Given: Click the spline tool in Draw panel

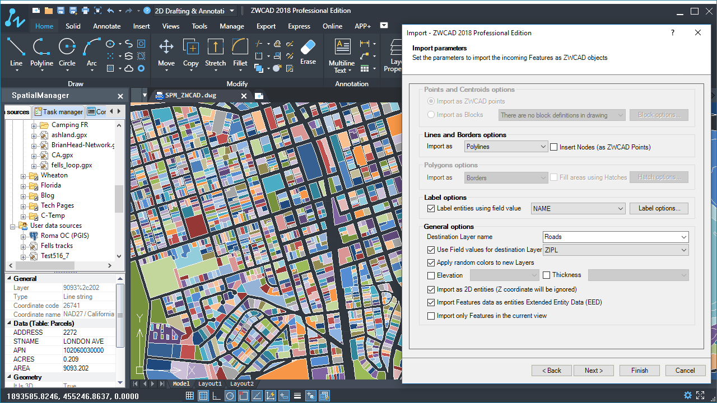Looking at the screenshot, I should pyautogui.click(x=129, y=44).
